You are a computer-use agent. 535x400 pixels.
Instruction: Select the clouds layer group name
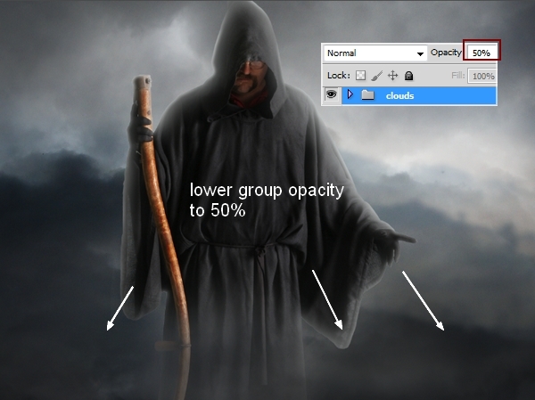click(x=399, y=95)
